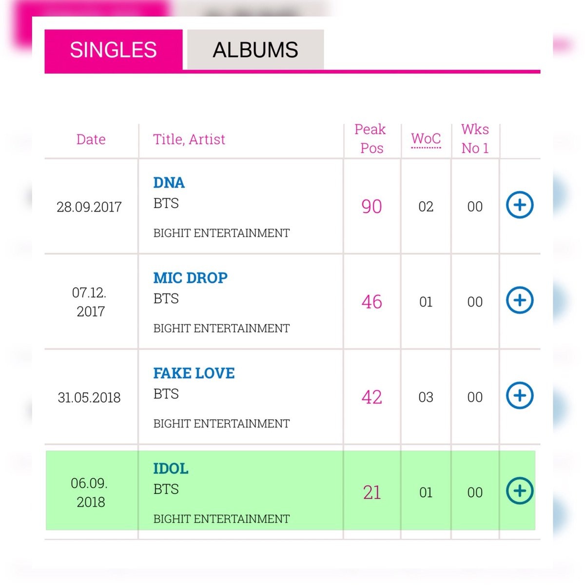Click the WoC column header abbreviation
This screenshot has height=585, width=585.
tap(426, 139)
